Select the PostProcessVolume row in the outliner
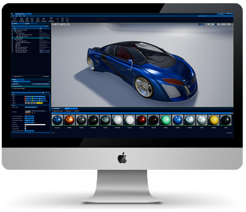246x212 pixels. (31, 36)
